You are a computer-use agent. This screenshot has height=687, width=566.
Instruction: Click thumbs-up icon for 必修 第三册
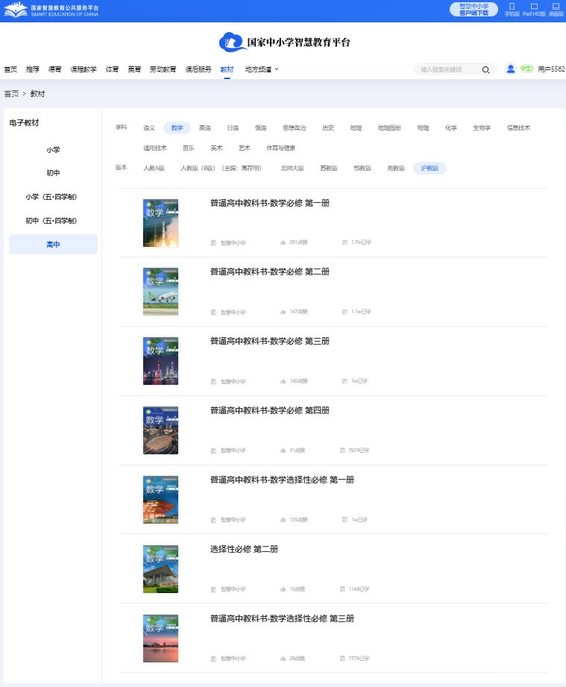pos(283,381)
